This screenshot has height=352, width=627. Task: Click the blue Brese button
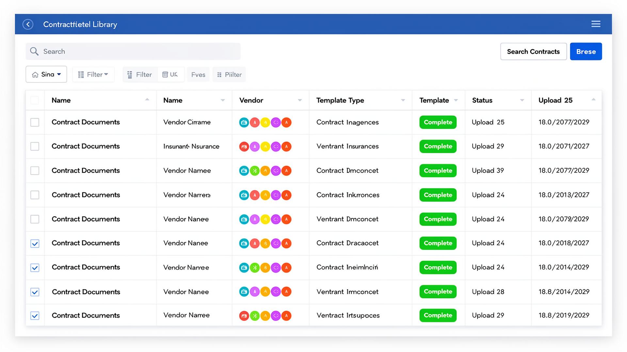tap(586, 51)
